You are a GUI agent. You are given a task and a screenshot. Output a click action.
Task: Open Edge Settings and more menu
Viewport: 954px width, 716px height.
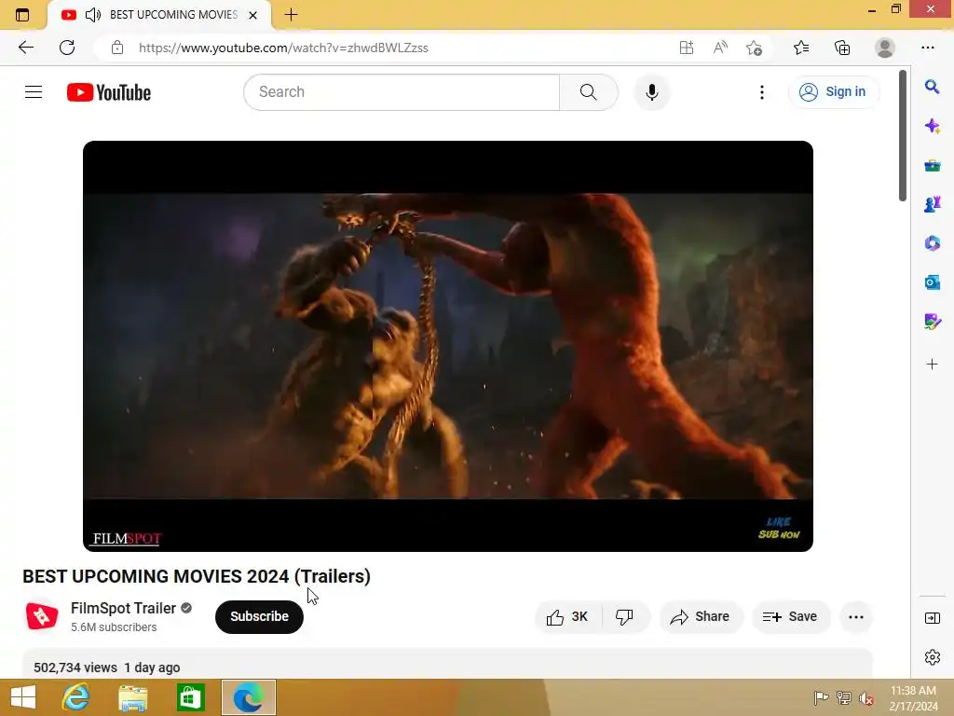pyautogui.click(x=928, y=48)
